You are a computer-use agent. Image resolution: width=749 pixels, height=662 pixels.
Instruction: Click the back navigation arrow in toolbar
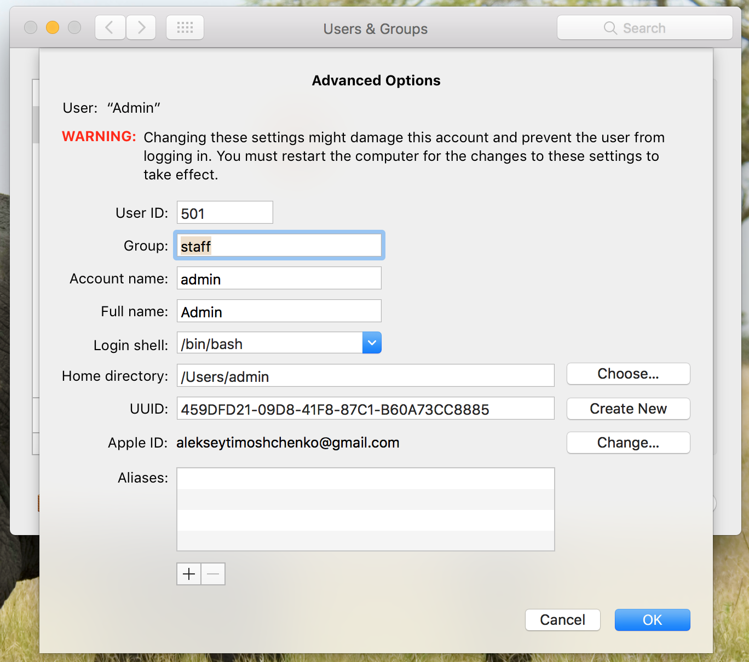pos(110,27)
